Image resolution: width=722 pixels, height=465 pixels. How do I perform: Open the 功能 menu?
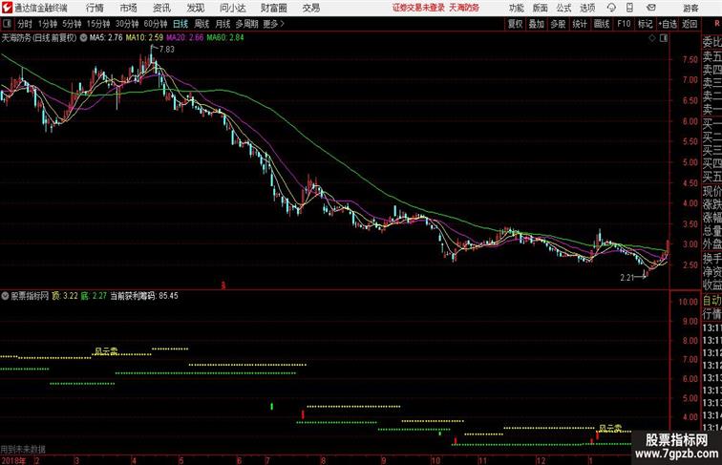(517, 8)
